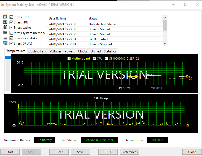This screenshot has height=156, width=202.
Task: Click the Close button at bottom right
Action: click(192, 152)
